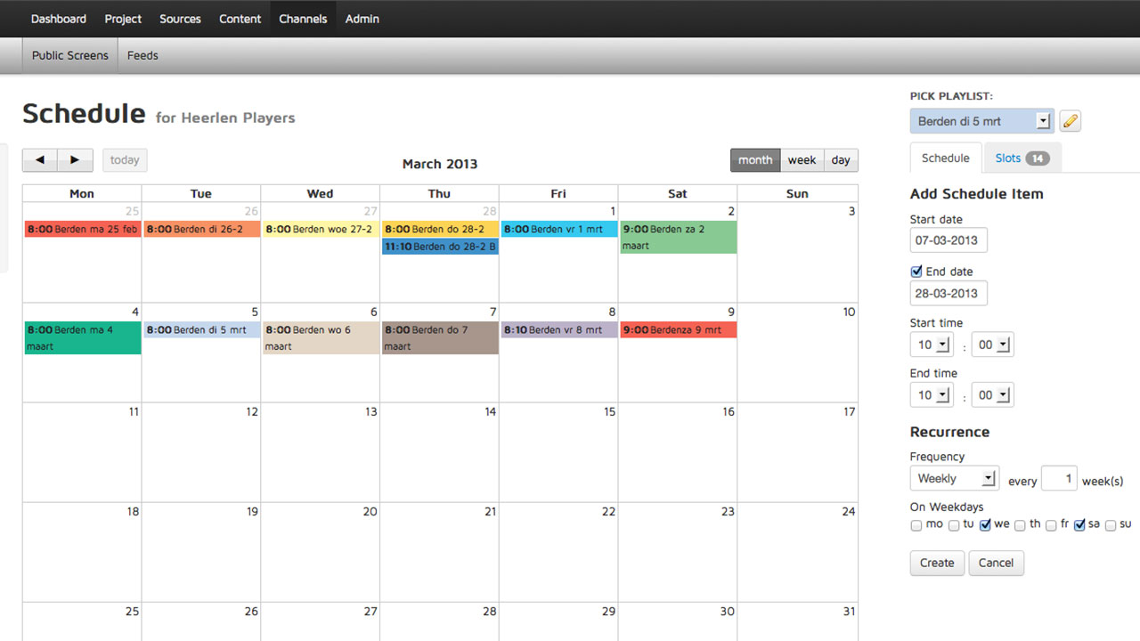1140x641 pixels.
Task: Switch to the Feeds sub-tab
Action: [x=142, y=55]
